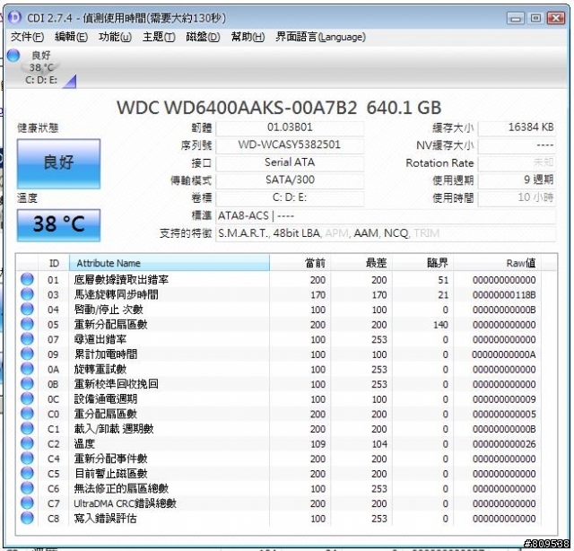Image resolution: width=574 pixels, height=551 pixels.
Task: Click the serial number field WD-WCASY5382501
Action: (x=290, y=144)
